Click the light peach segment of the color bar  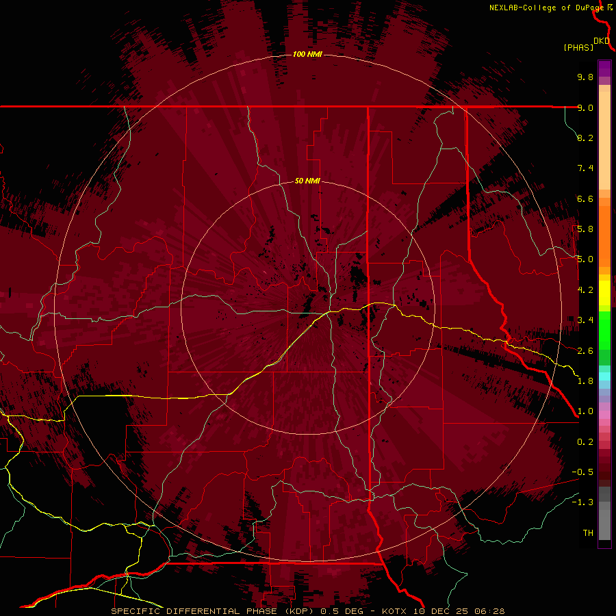[x=604, y=140]
